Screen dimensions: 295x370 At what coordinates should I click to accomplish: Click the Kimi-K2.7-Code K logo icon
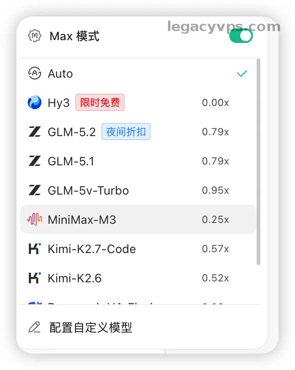pyautogui.click(x=34, y=248)
